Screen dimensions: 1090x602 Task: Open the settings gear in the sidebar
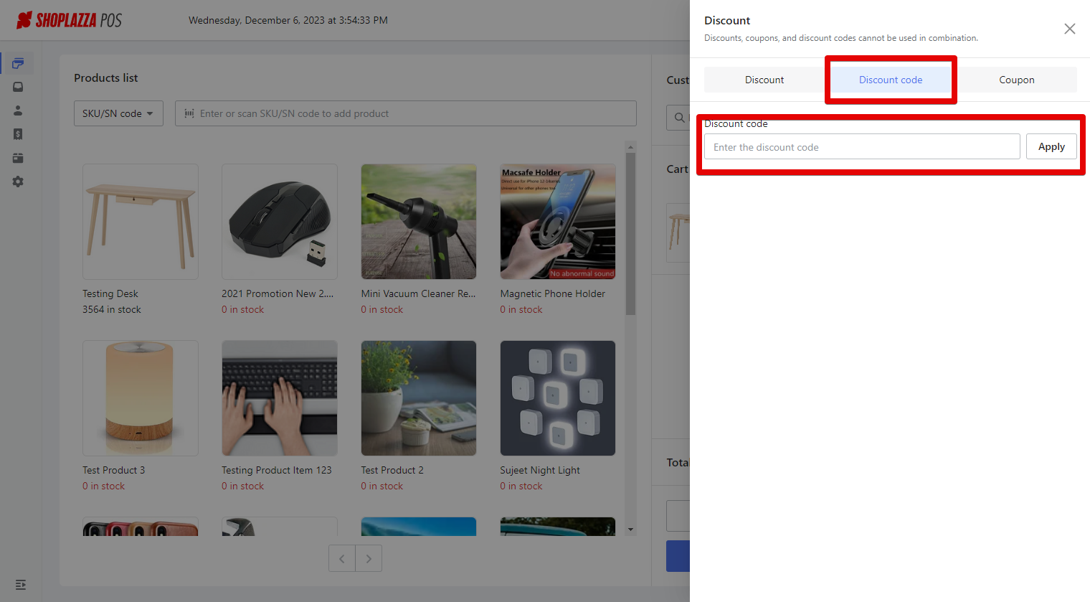(x=18, y=182)
